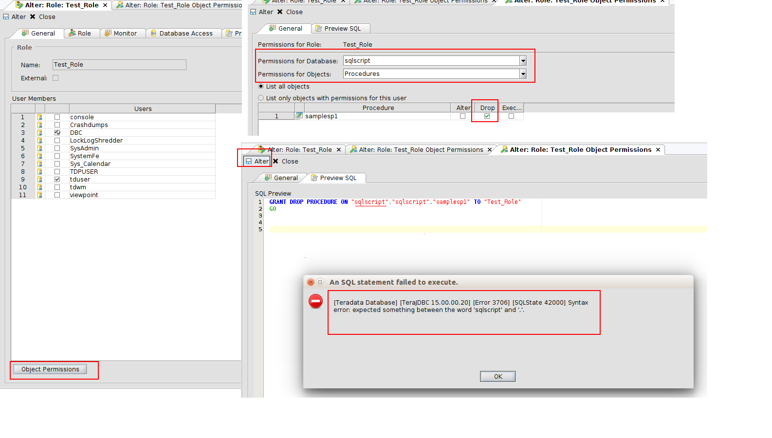Click the user icon beside tduser
This screenshot has height=438, width=772.
click(40, 180)
